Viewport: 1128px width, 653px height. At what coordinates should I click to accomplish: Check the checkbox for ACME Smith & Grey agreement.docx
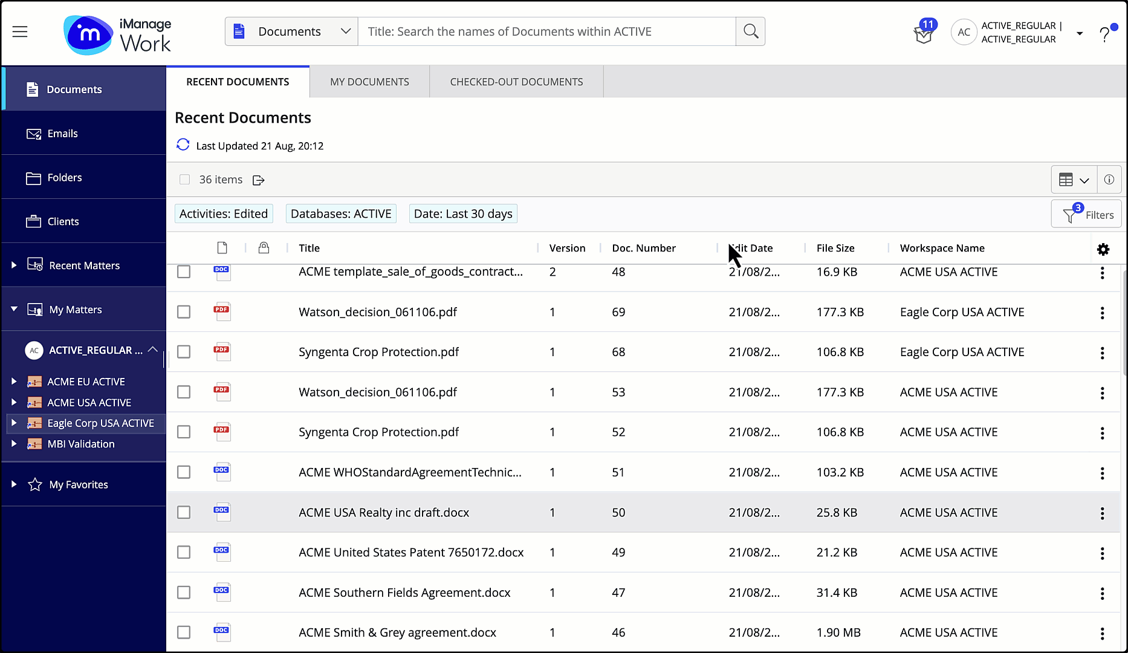[184, 632]
